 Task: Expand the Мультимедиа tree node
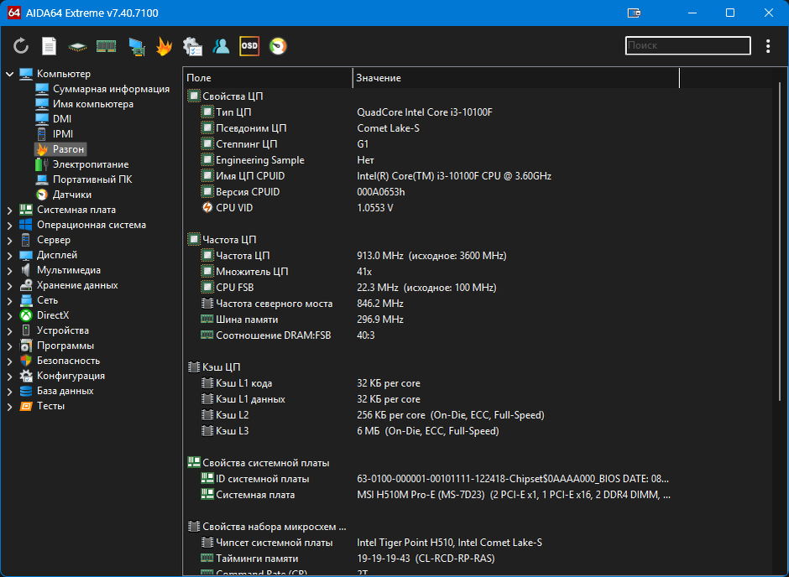[9, 270]
